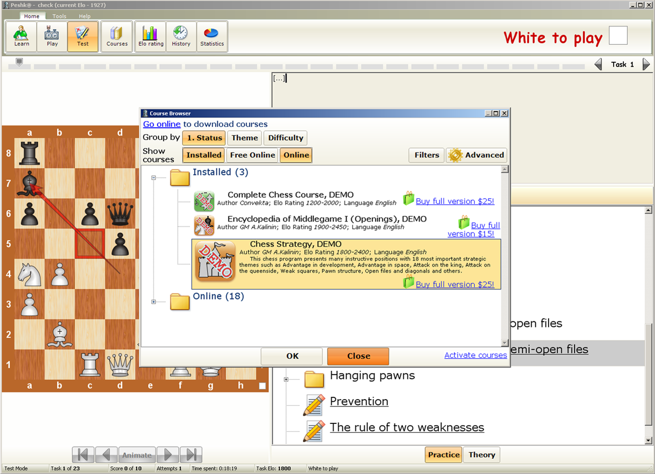Click the task progress slider marker

point(19,62)
